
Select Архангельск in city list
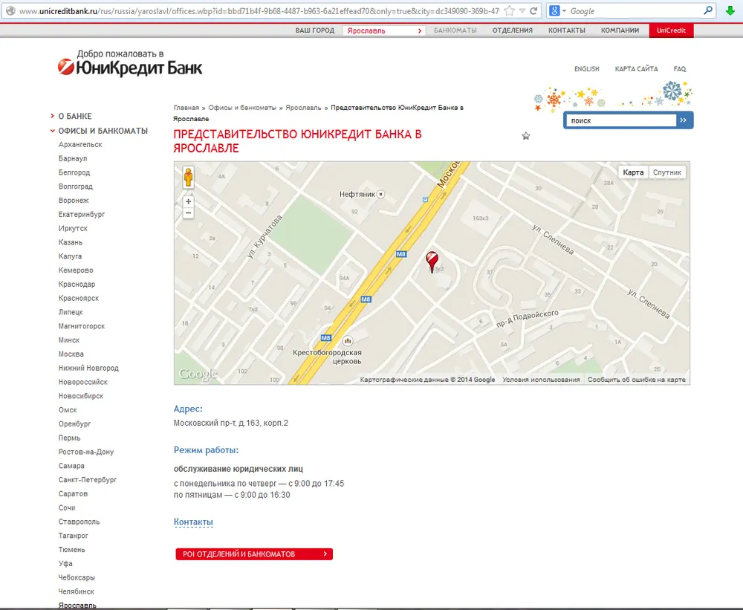pos(80,145)
